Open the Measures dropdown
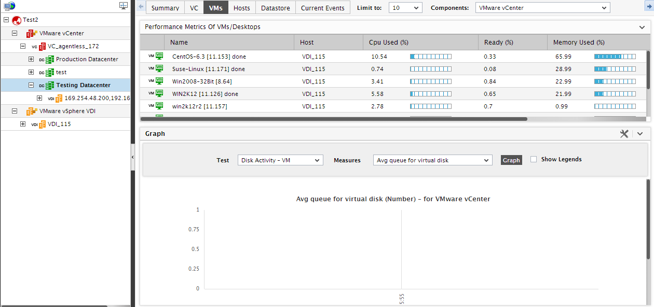Image resolution: width=654 pixels, height=307 pixels. [x=432, y=160]
